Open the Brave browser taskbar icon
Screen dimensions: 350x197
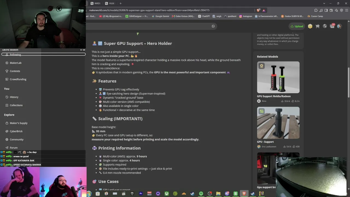point(244,194)
